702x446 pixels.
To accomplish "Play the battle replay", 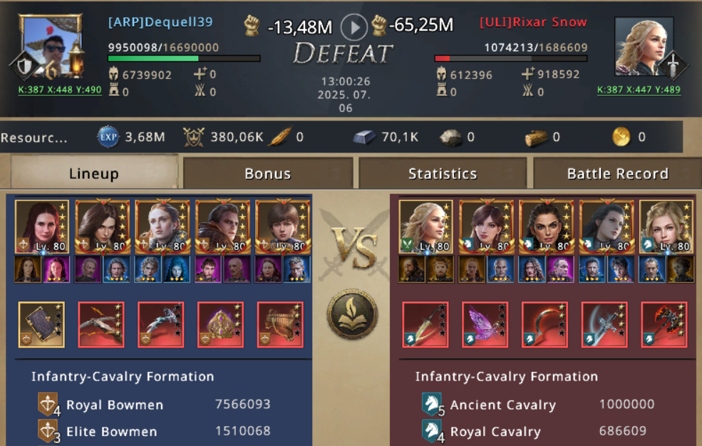I will pyautogui.click(x=353, y=27).
